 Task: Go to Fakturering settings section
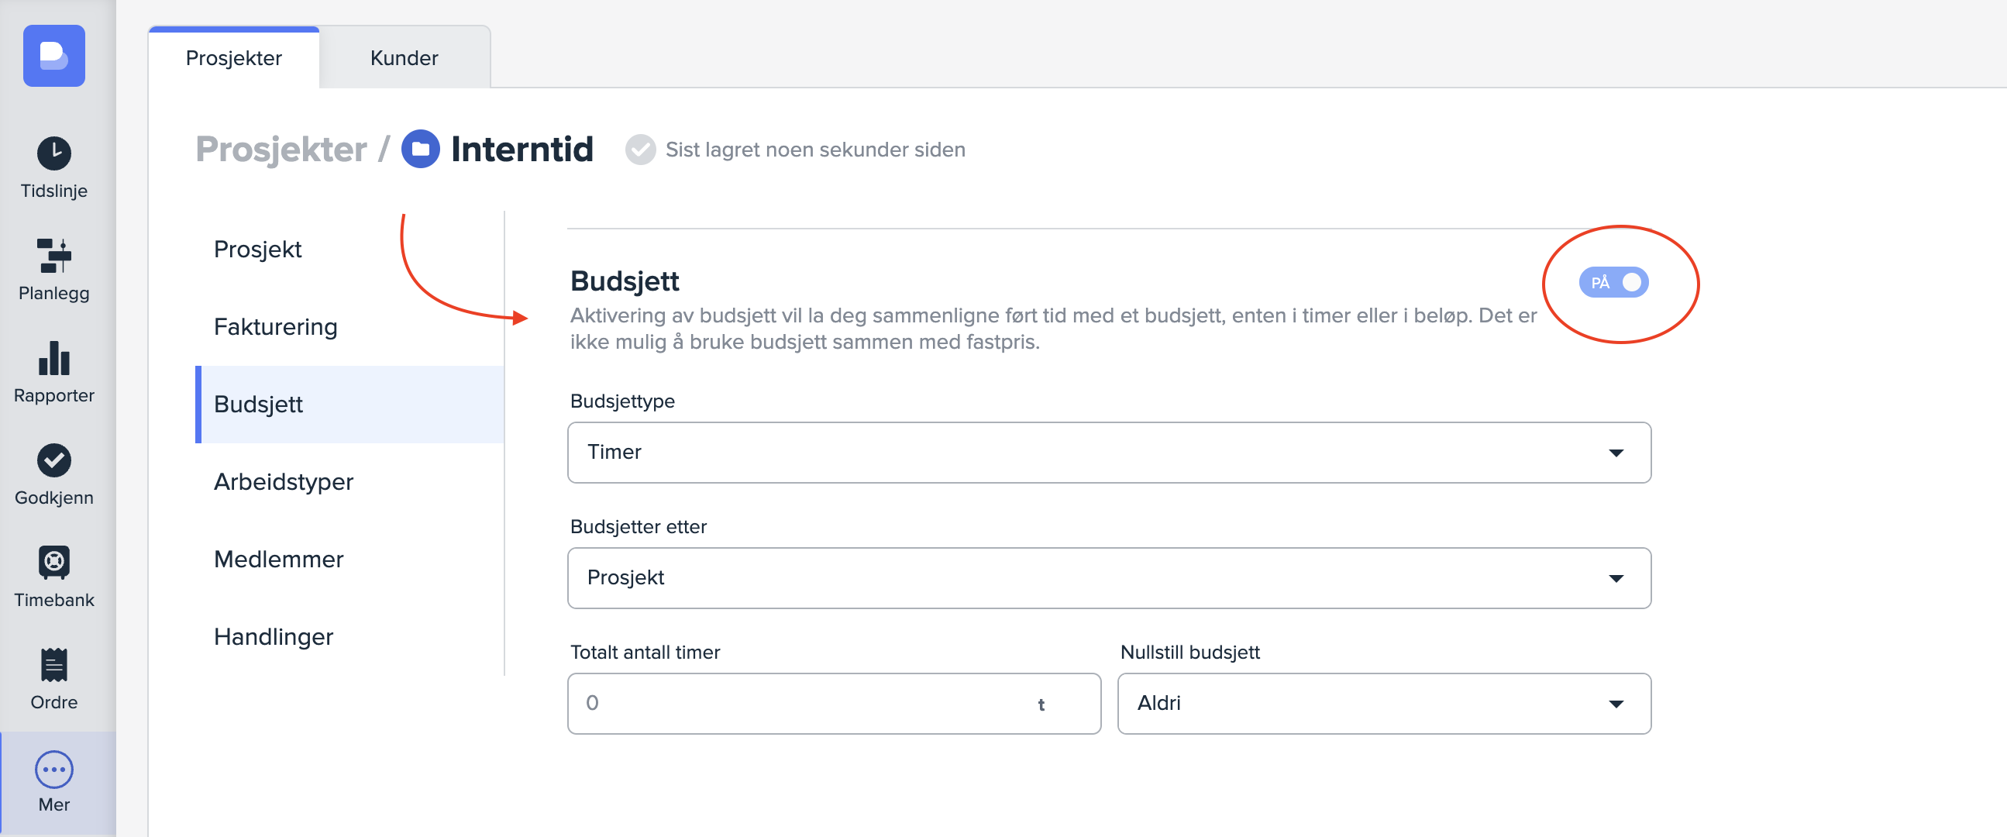[x=275, y=326]
